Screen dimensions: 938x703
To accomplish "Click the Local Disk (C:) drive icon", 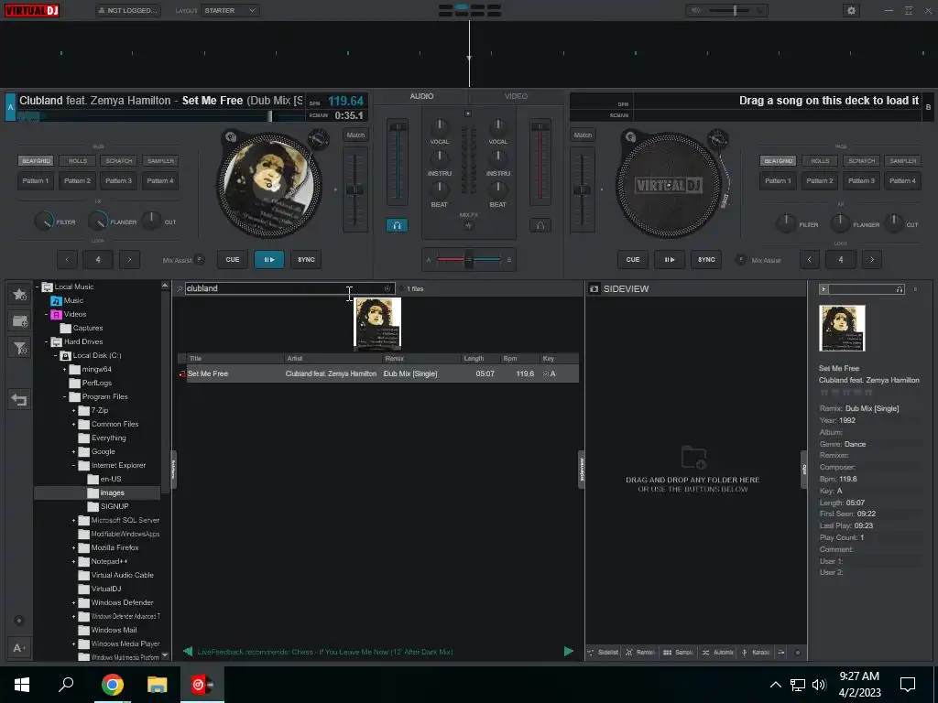I will (65, 356).
